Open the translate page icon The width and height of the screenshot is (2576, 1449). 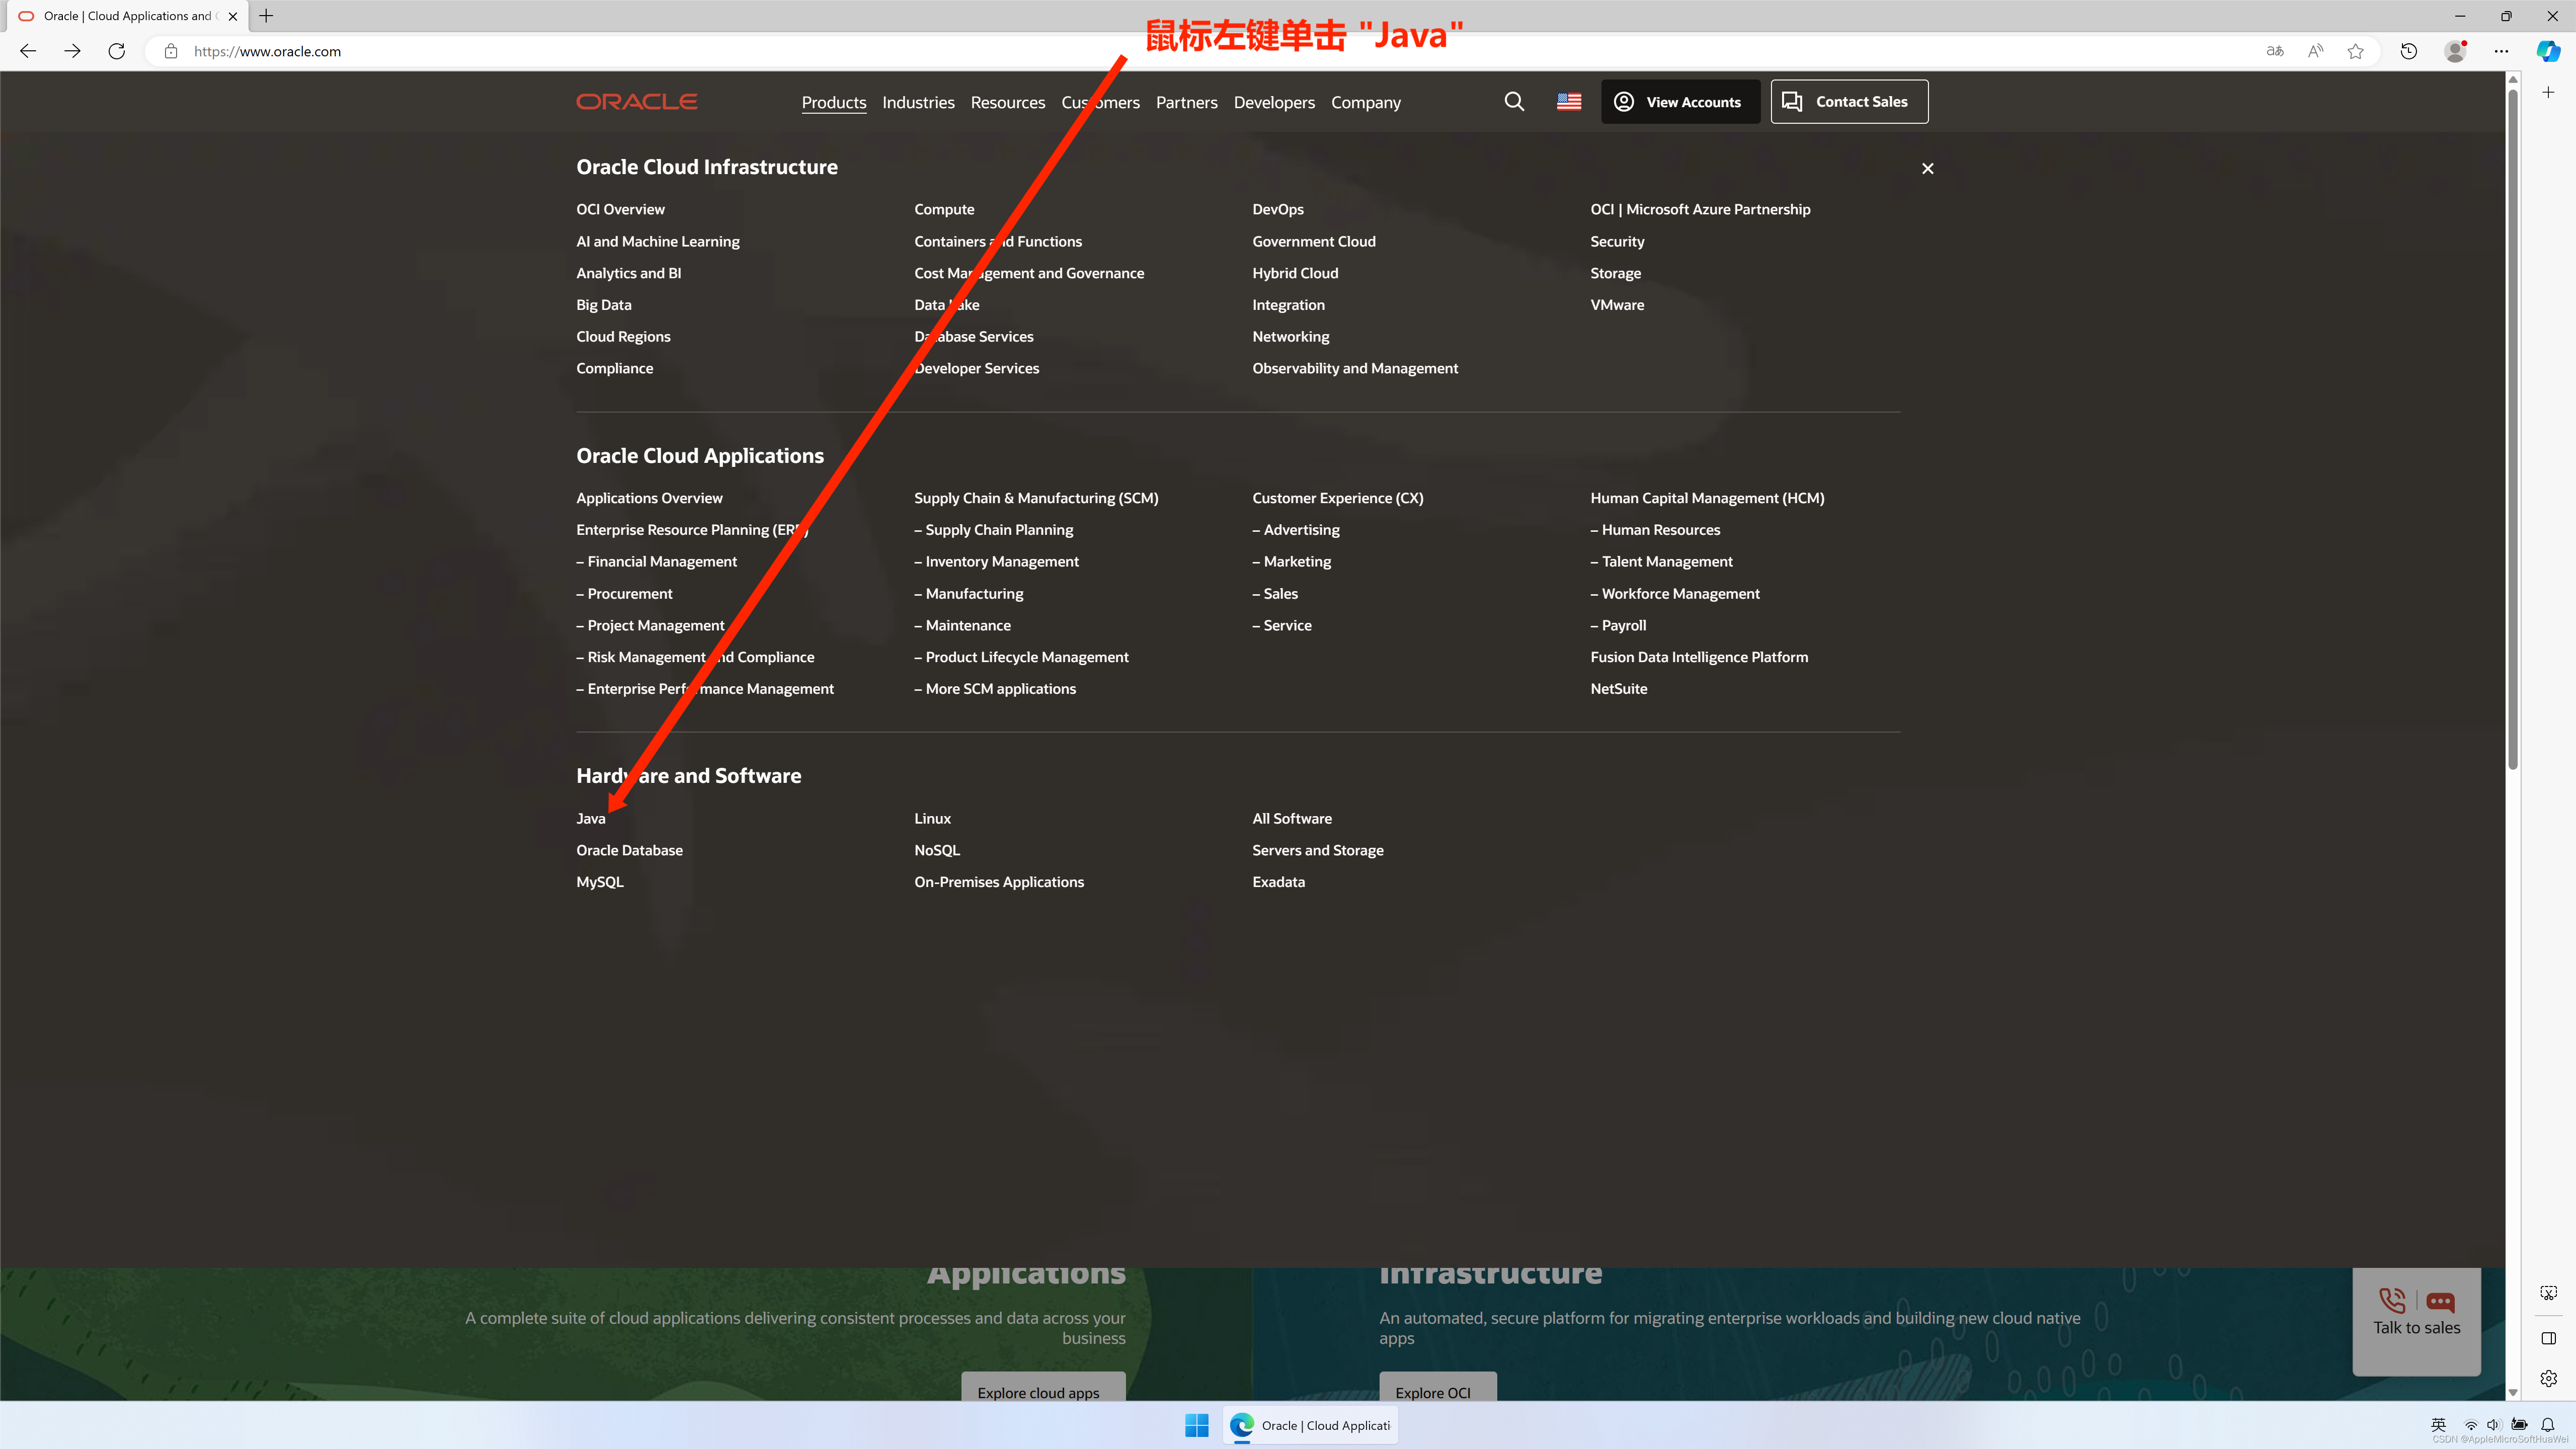click(x=2274, y=51)
